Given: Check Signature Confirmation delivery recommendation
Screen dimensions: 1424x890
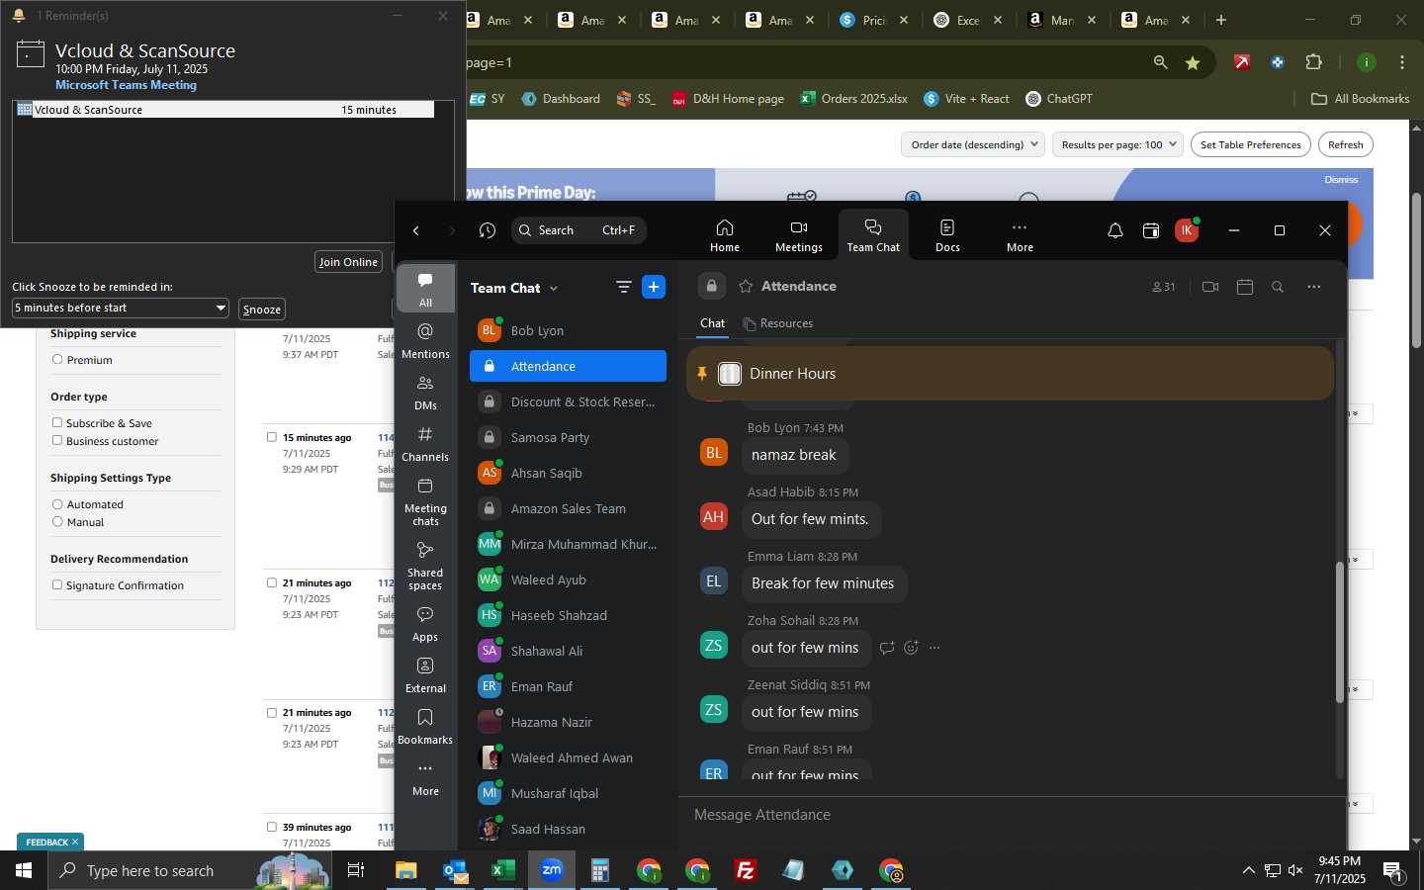Looking at the screenshot, I should 57,584.
